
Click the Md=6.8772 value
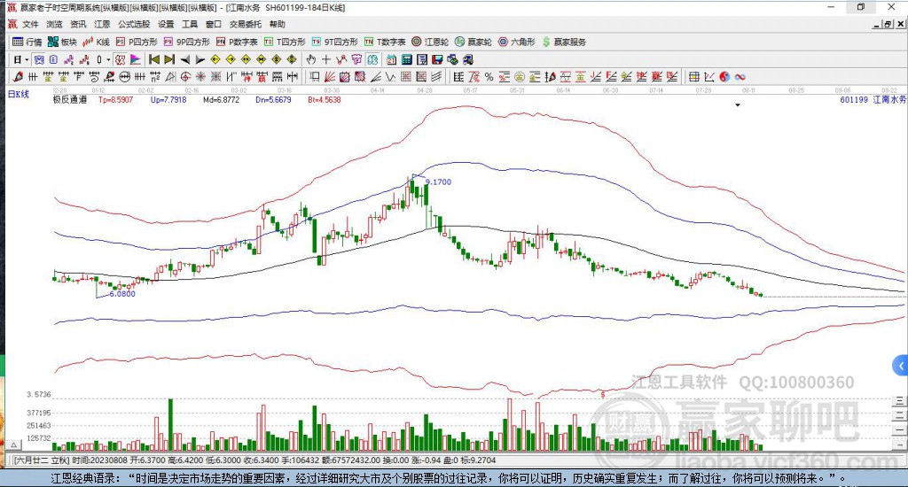221,99
